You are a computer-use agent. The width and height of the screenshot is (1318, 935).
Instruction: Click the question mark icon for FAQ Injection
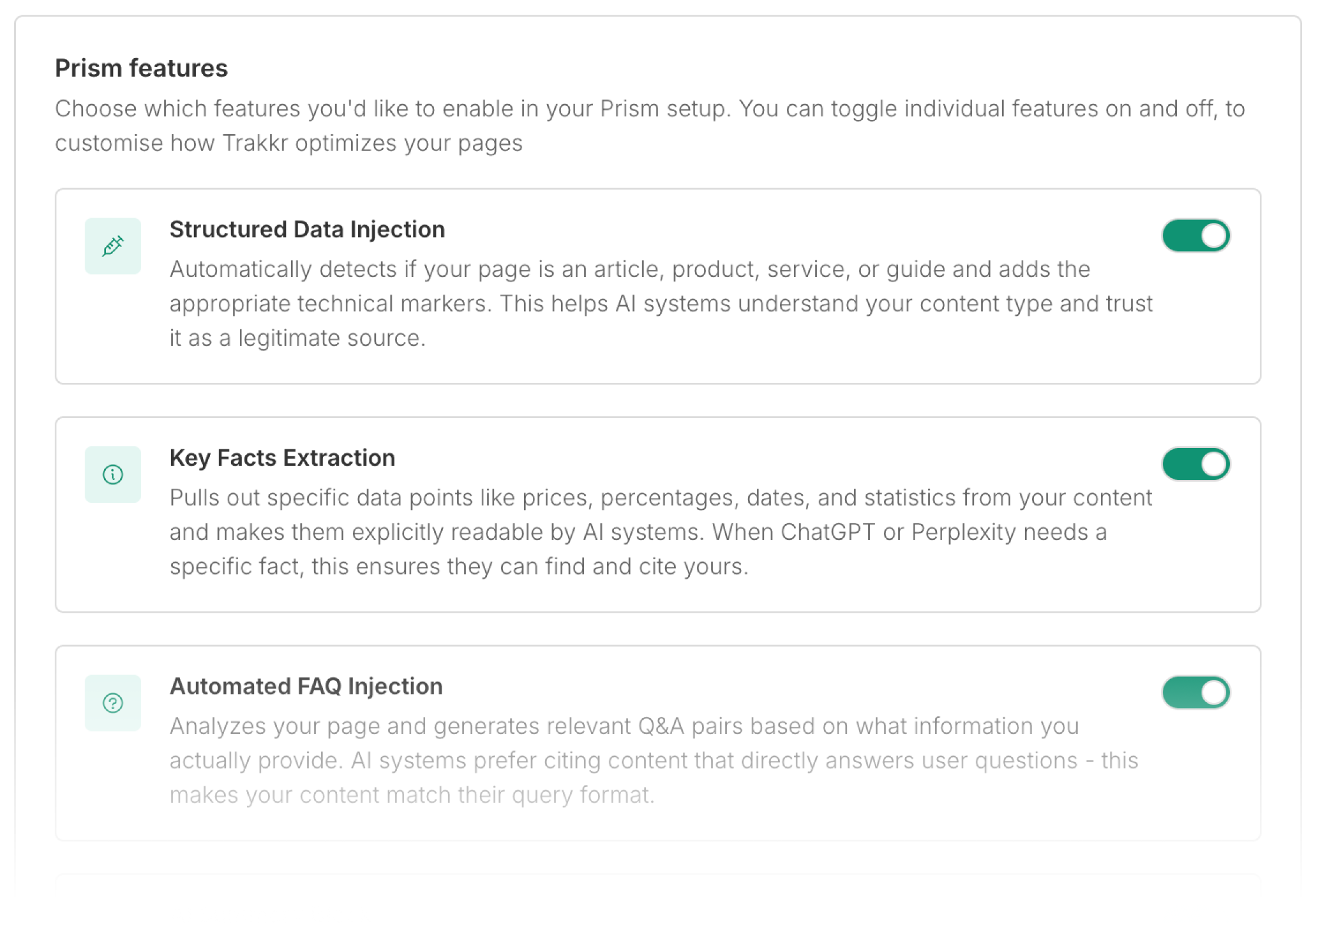112,703
